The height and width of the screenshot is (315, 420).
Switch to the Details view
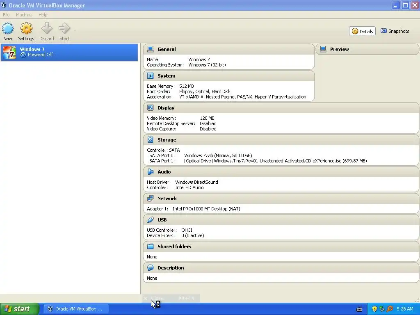tap(362, 31)
